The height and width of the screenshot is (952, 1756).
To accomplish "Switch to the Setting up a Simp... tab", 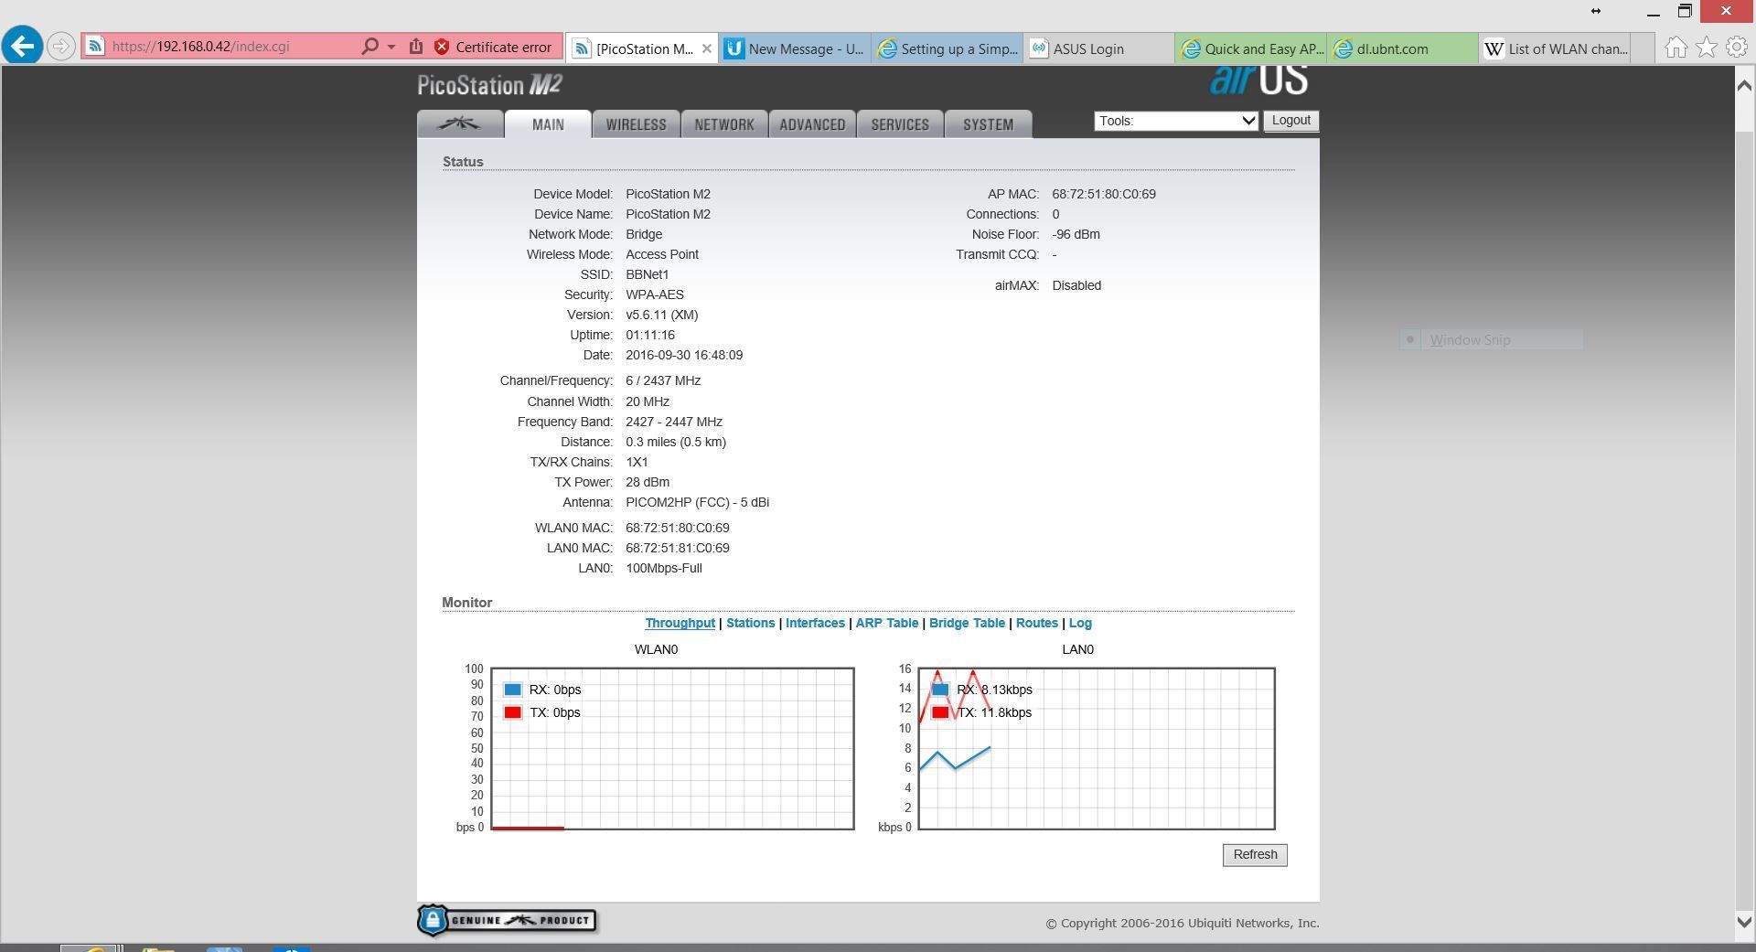I will click(948, 48).
